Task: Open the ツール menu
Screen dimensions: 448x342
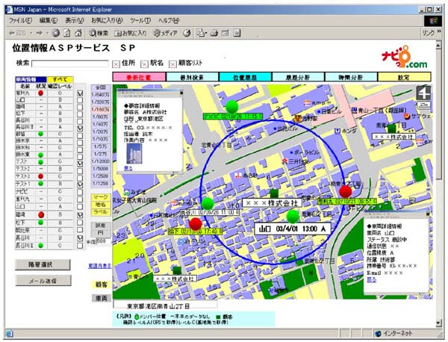Action: tap(140, 21)
